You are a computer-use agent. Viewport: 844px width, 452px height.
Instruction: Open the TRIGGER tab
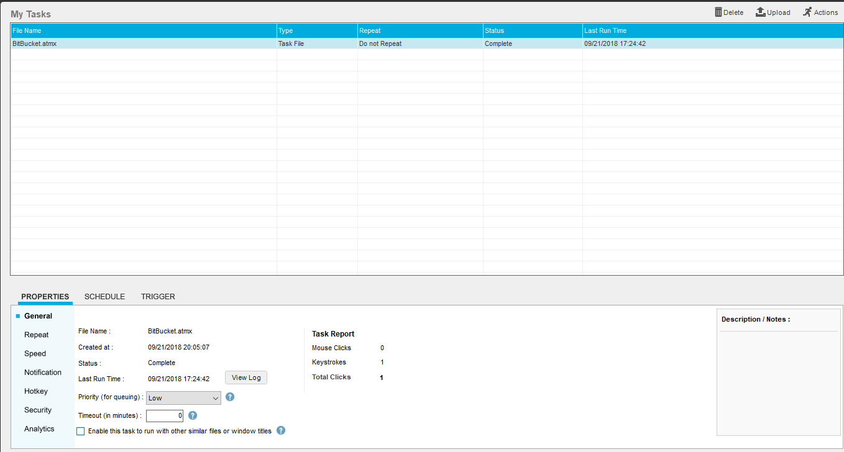click(x=158, y=297)
